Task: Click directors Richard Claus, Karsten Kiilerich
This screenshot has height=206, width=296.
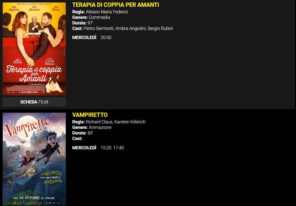Action: [115, 122]
